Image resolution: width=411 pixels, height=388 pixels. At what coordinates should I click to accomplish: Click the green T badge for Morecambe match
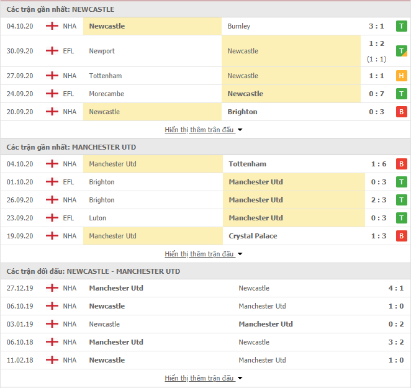pos(401,94)
